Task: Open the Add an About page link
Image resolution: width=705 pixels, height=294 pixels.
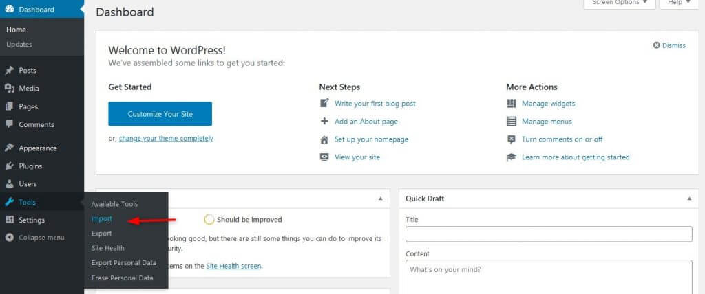Action: 366,121
